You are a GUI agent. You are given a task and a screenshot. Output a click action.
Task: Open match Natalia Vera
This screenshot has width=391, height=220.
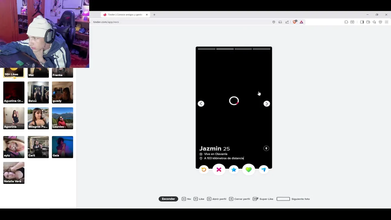(x=14, y=173)
